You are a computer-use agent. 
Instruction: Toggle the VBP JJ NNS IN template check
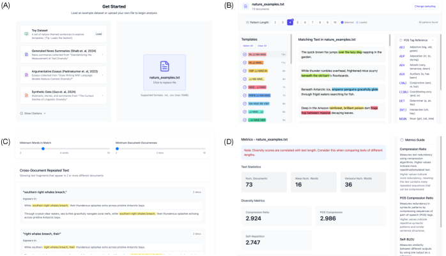[245, 71]
